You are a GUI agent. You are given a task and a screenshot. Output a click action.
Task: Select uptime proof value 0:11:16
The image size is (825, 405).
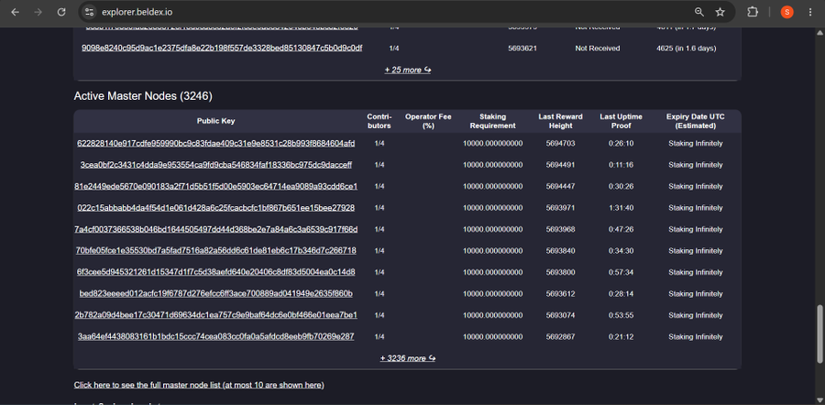click(621, 165)
